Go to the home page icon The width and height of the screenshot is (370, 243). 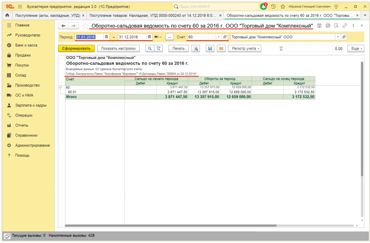[x=7, y=15]
